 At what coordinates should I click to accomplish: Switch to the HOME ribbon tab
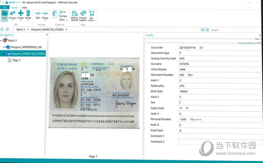pyautogui.click(x=14, y=8)
